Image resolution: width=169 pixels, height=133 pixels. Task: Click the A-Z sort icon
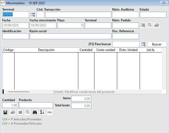[x=42, y=112]
